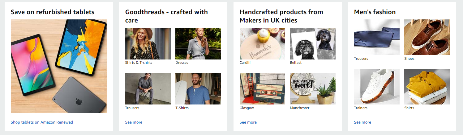Choose the Manchester handcrafted image
463x135 pixels.
312,89
